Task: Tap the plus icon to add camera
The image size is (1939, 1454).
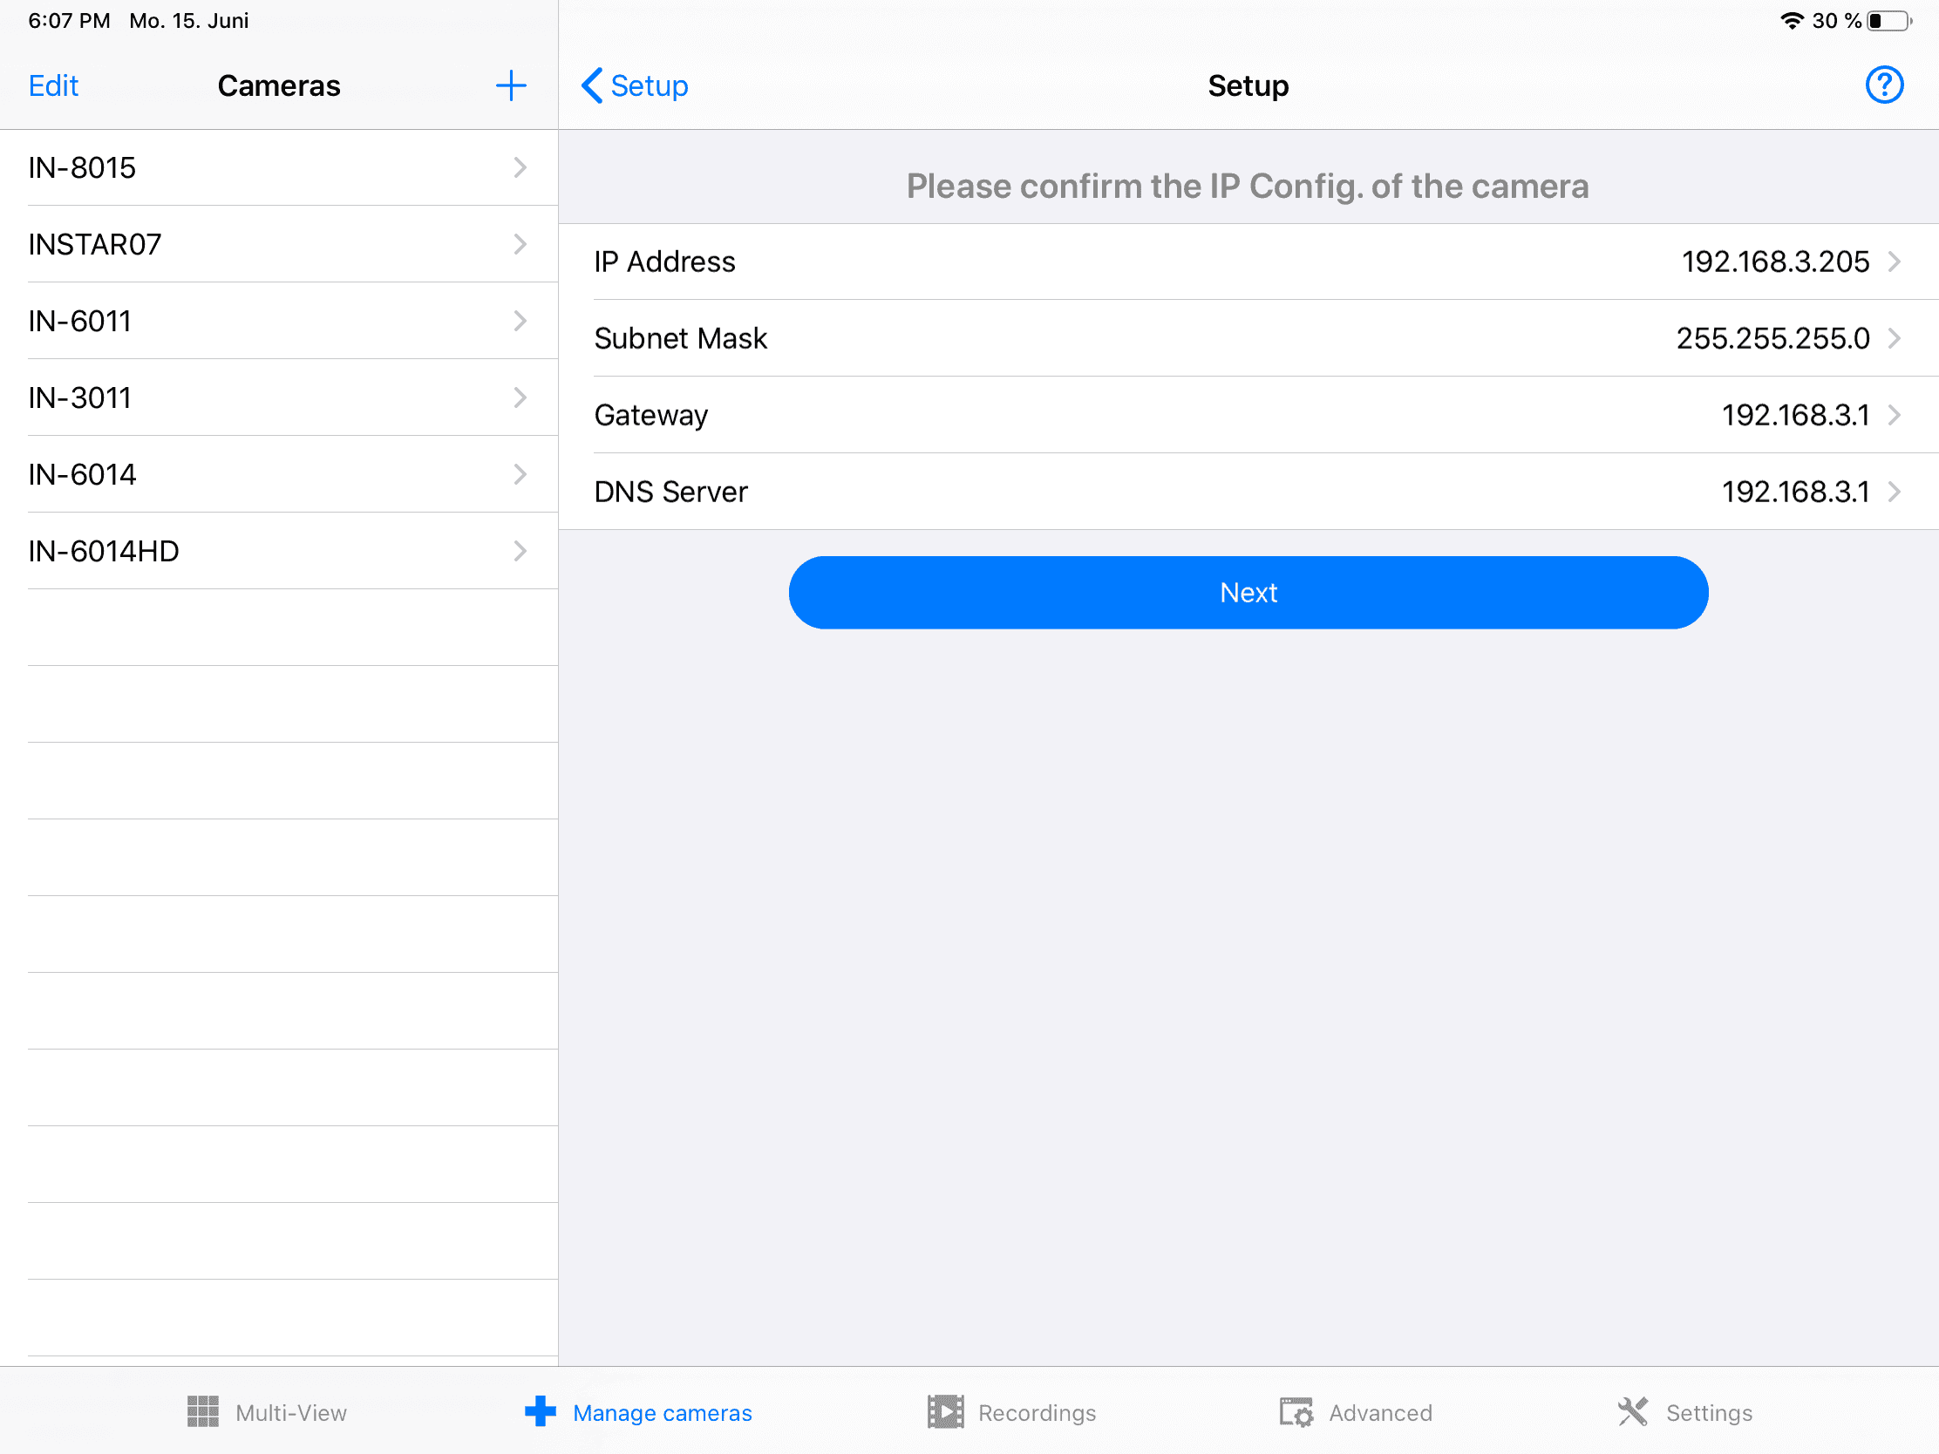Action: 510,86
